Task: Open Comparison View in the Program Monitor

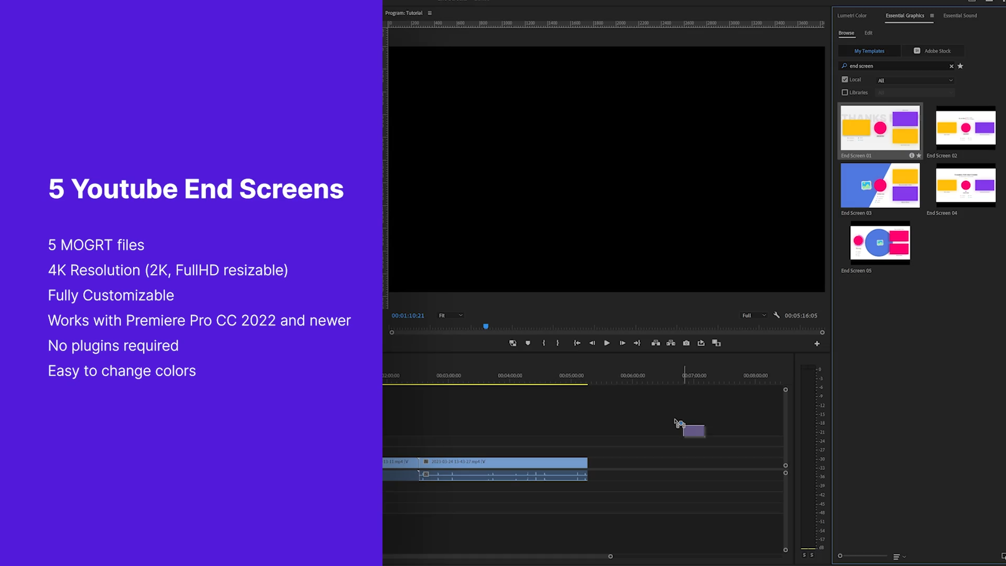Action: [x=716, y=344]
